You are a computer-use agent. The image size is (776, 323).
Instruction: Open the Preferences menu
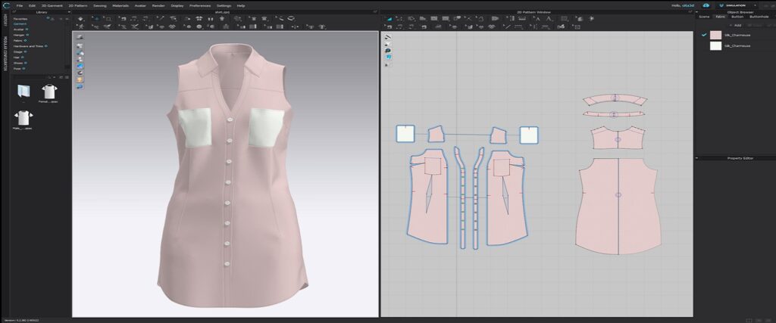[x=200, y=5]
